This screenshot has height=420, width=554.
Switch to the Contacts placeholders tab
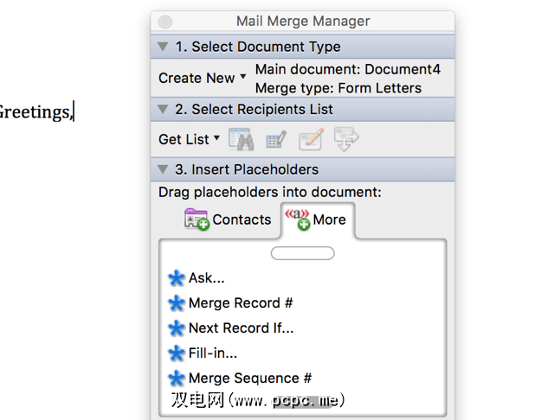[229, 220]
